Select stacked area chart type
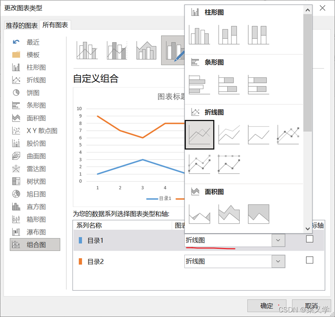The height and width of the screenshot is (317, 335). point(229,214)
